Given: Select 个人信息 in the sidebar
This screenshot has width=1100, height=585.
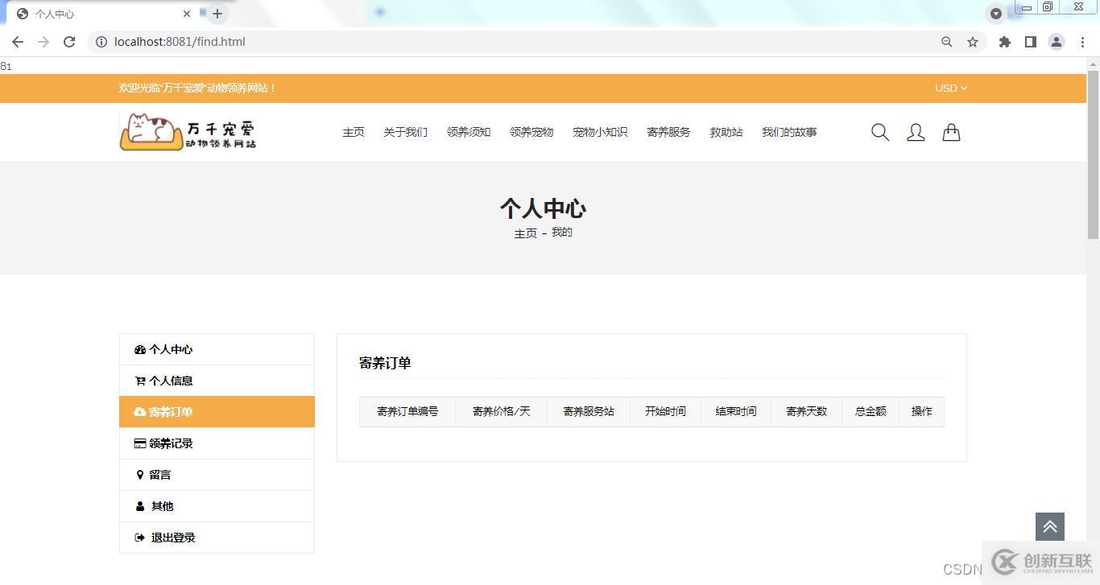Looking at the screenshot, I should pyautogui.click(x=171, y=381).
